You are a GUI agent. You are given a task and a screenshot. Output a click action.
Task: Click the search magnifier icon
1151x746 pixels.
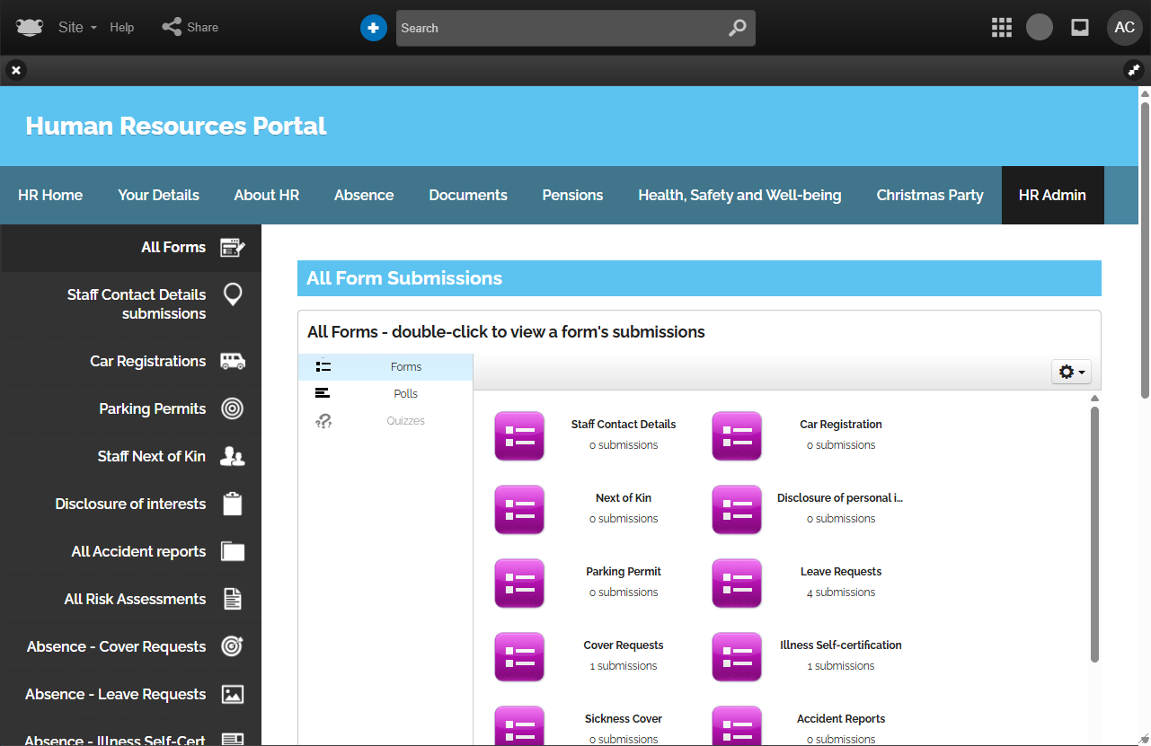click(737, 28)
